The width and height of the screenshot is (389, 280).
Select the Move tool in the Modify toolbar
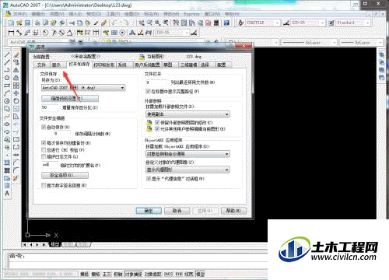pyautogui.click(x=16, y=93)
